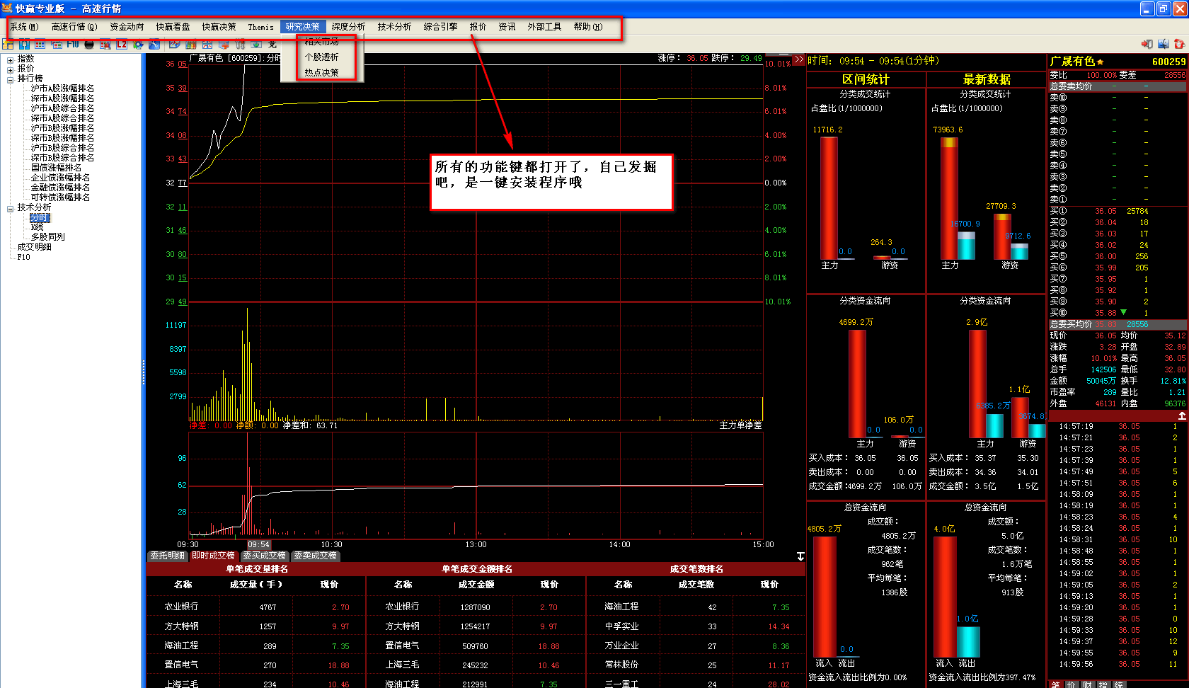Expand the 报价 tree node
Screen dimensions: 1189x688
[11, 69]
